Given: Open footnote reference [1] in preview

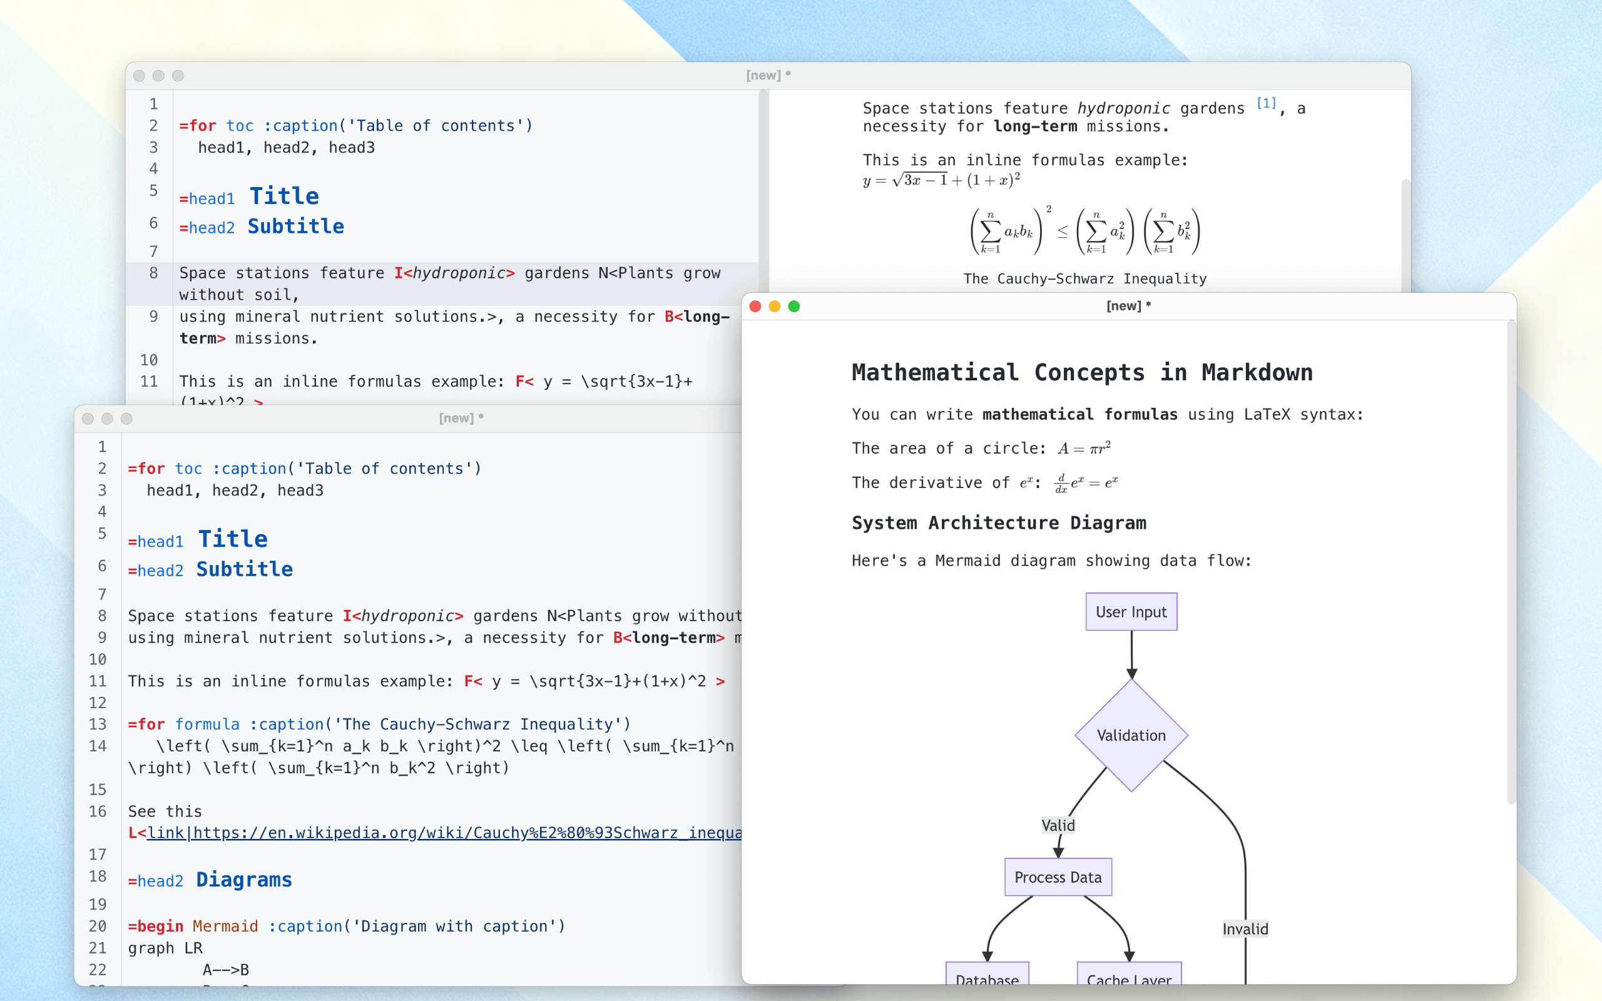Looking at the screenshot, I should click(1266, 103).
